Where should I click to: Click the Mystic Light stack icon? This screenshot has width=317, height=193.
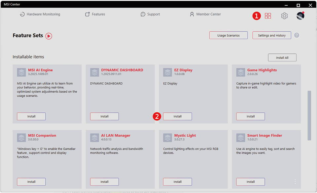coord(168,138)
